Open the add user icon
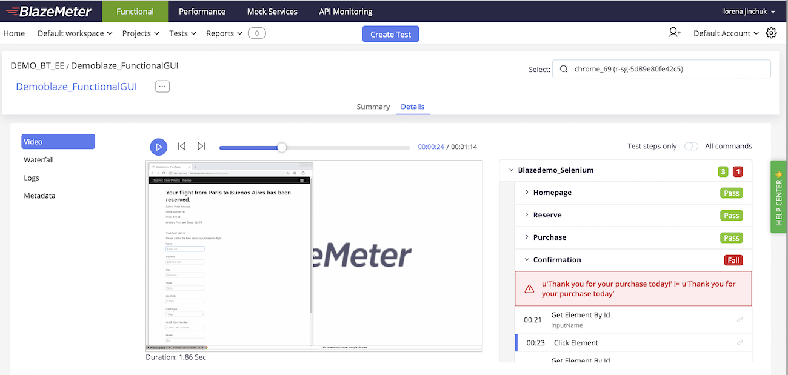Screen dimensions: 788x375 click(675, 33)
